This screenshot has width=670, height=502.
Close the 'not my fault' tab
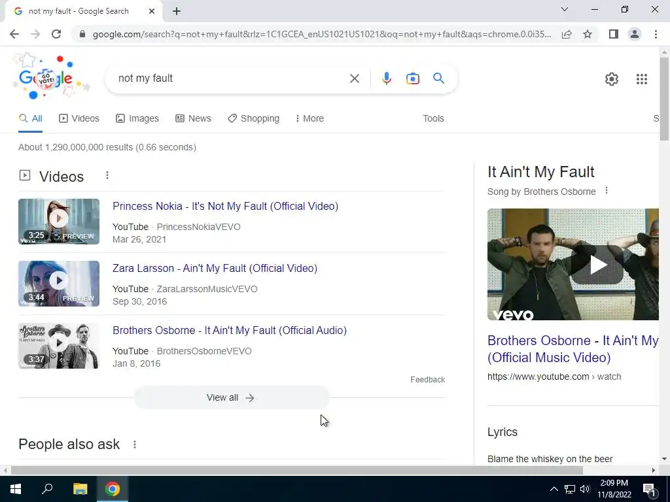click(x=152, y=11)
